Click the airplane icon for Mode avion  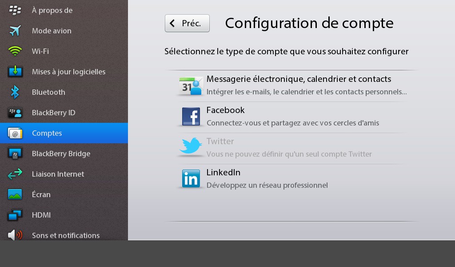tap(15, 31)
